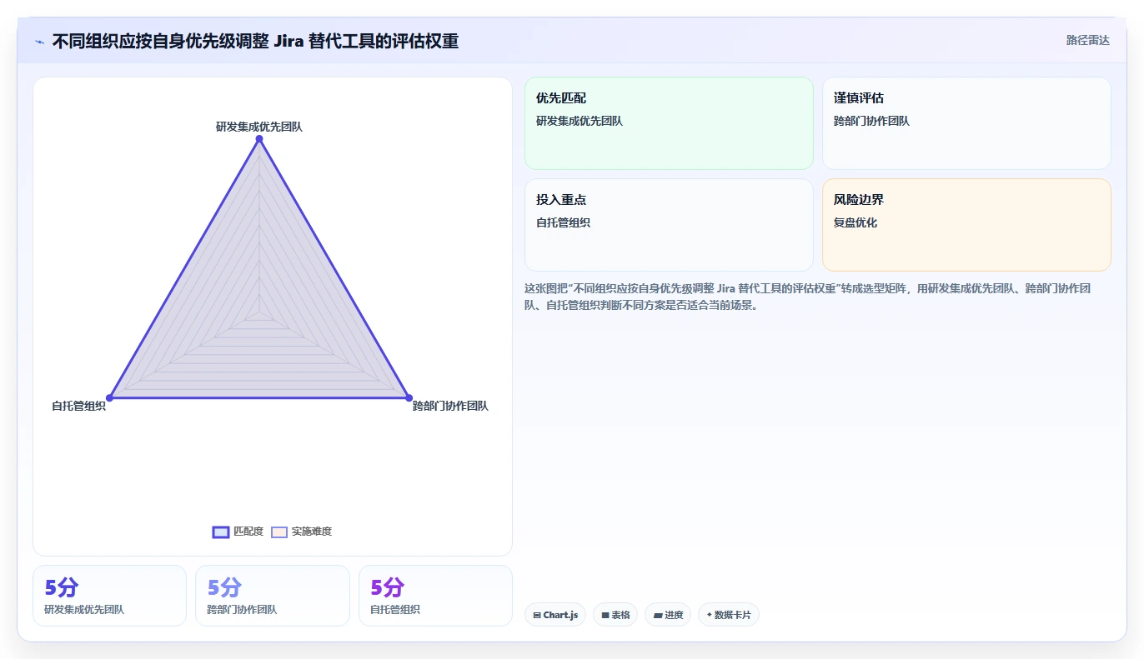Select the 自托管组织 radar vertex point
This screenshot has height=659, width=1144.
(x=109, y=398)
